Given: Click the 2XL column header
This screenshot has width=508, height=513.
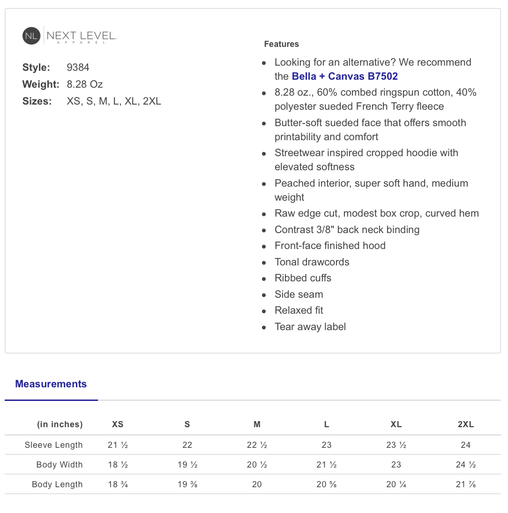Looking at the screenshot, I should (x=466, y=424).
